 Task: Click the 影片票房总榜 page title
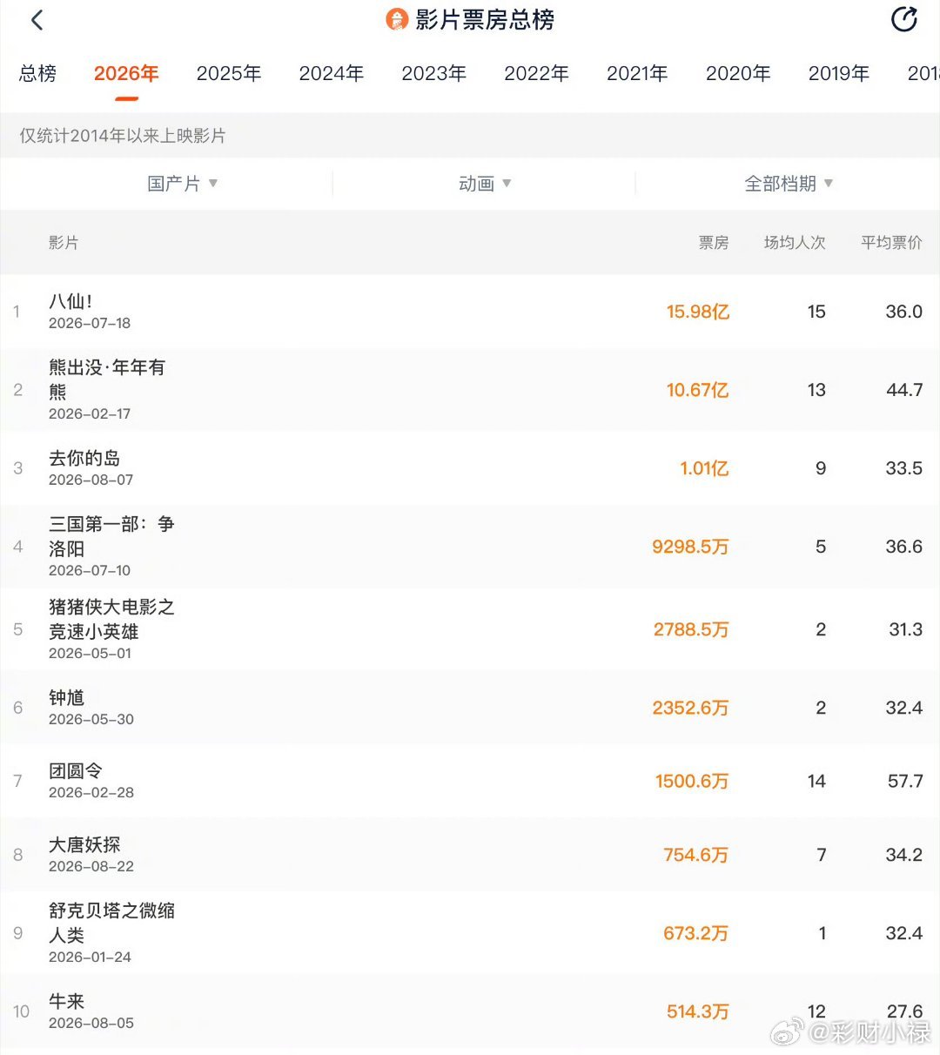[485, 20]
